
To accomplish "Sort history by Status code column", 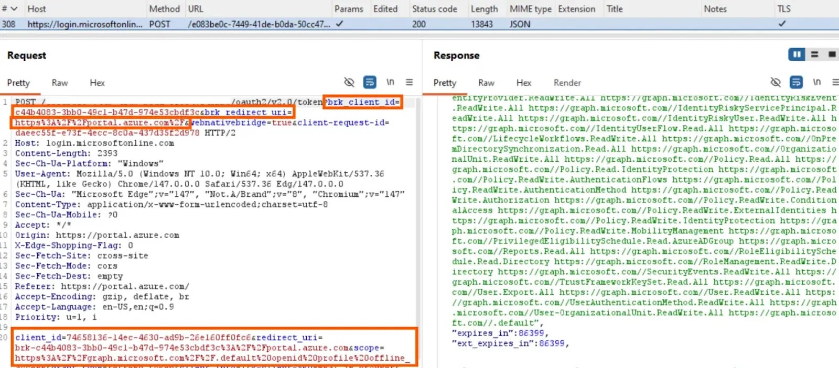I will coord(435,9).
